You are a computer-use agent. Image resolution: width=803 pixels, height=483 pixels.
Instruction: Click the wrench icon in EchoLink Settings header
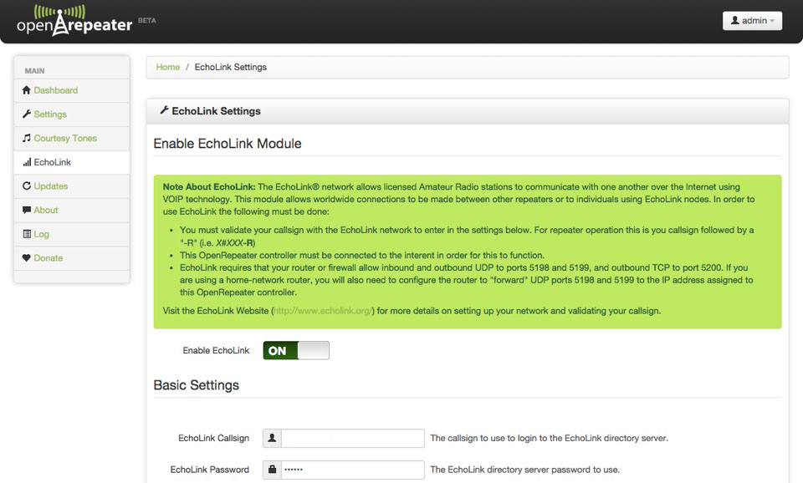point(165,110)
